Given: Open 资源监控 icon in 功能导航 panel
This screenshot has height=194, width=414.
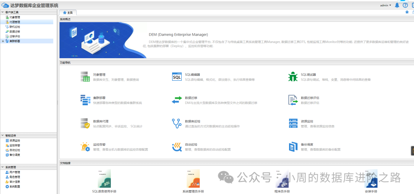Looking at the screenshot, I should click(x=293, y=123).
